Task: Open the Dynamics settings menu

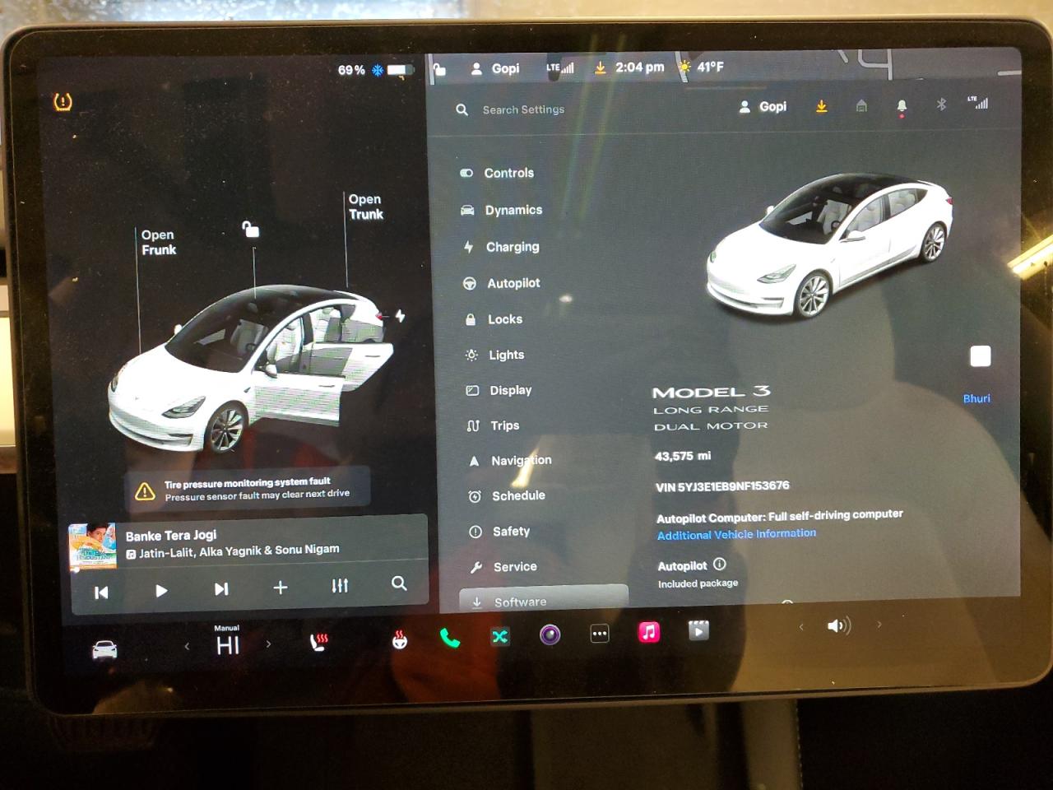Action: [x=501, y=210]
